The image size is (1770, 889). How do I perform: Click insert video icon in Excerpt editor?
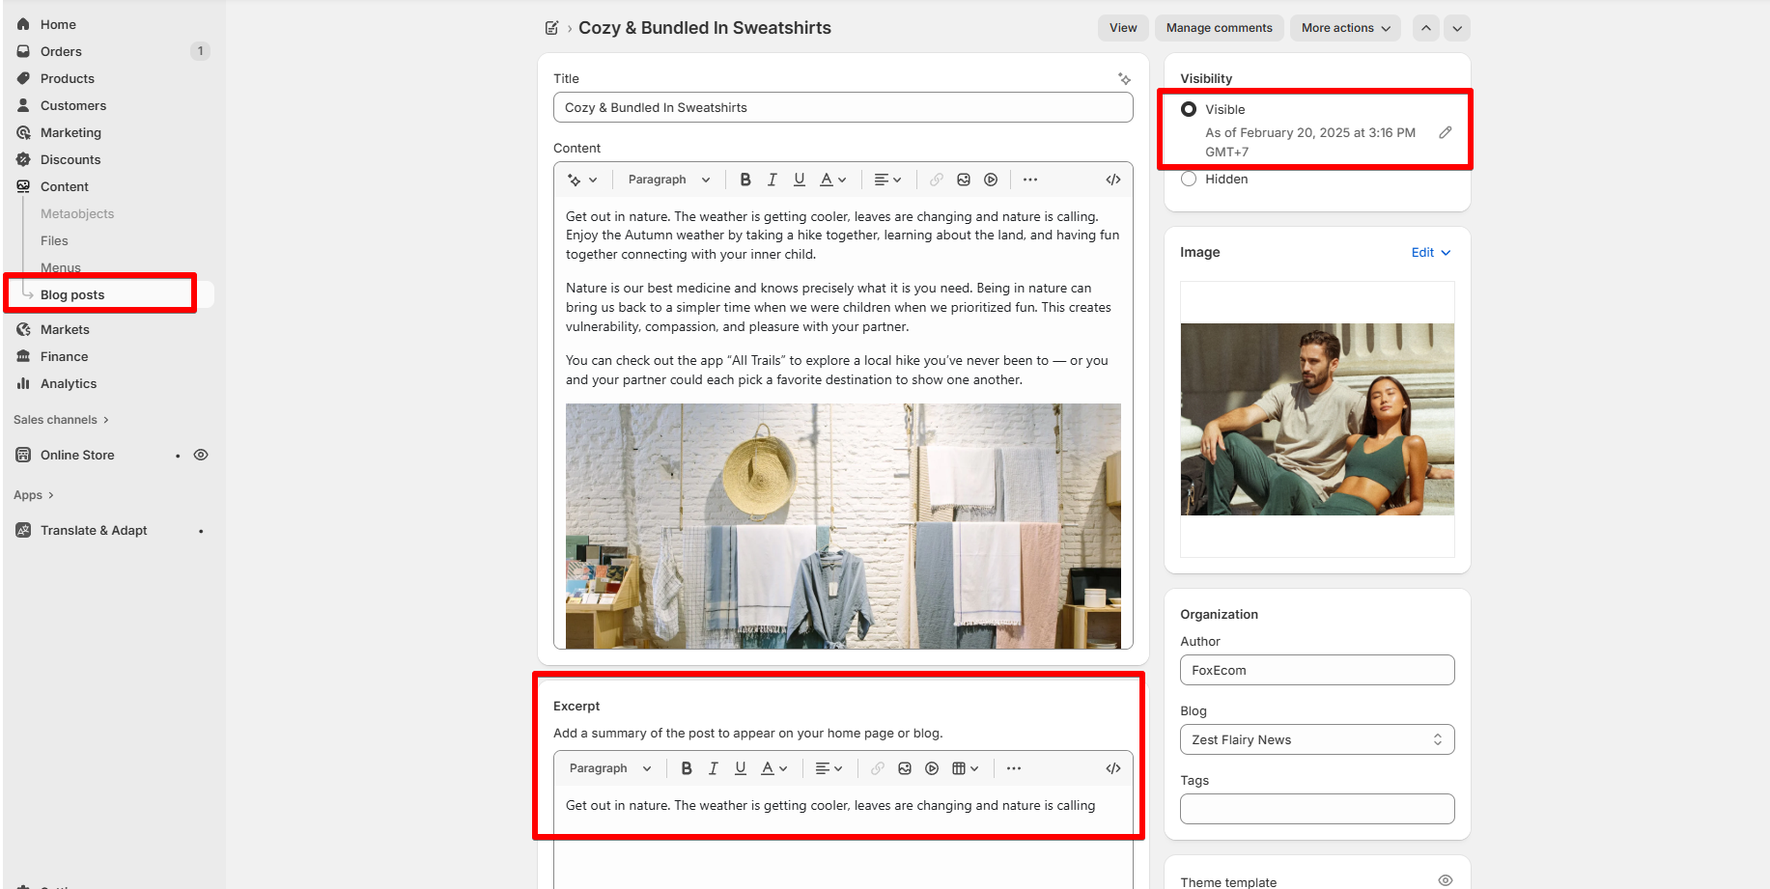pyautogui.click(x=932, y=768)
